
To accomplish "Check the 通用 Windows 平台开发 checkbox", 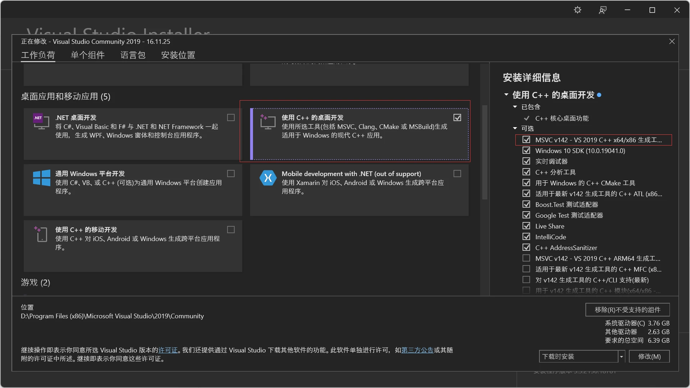I will click(x=231, y=174).
